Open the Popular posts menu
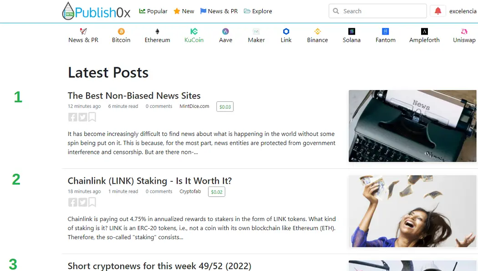Screen dimensions: 478x271 153,11
